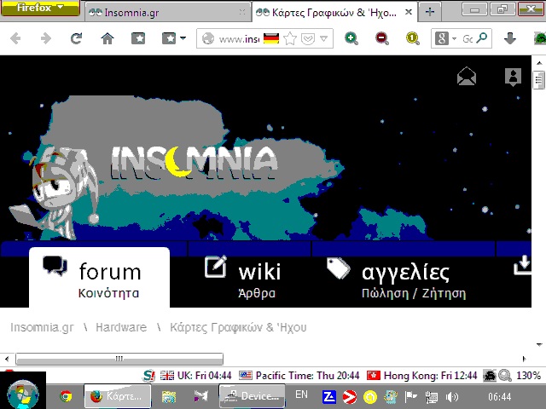Switch to Firefox Κάρτε... taskbar button
The height and width of the screenshot is (409, 546).
click(x=118, y=396)
